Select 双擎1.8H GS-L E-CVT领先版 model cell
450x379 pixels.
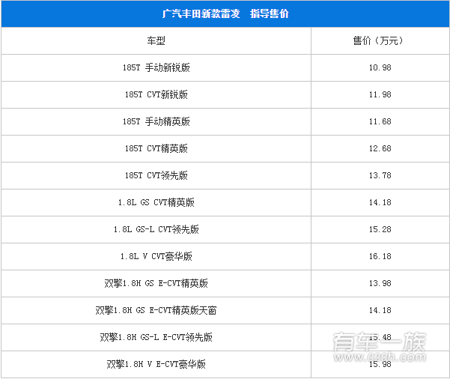tap(156, 337)
